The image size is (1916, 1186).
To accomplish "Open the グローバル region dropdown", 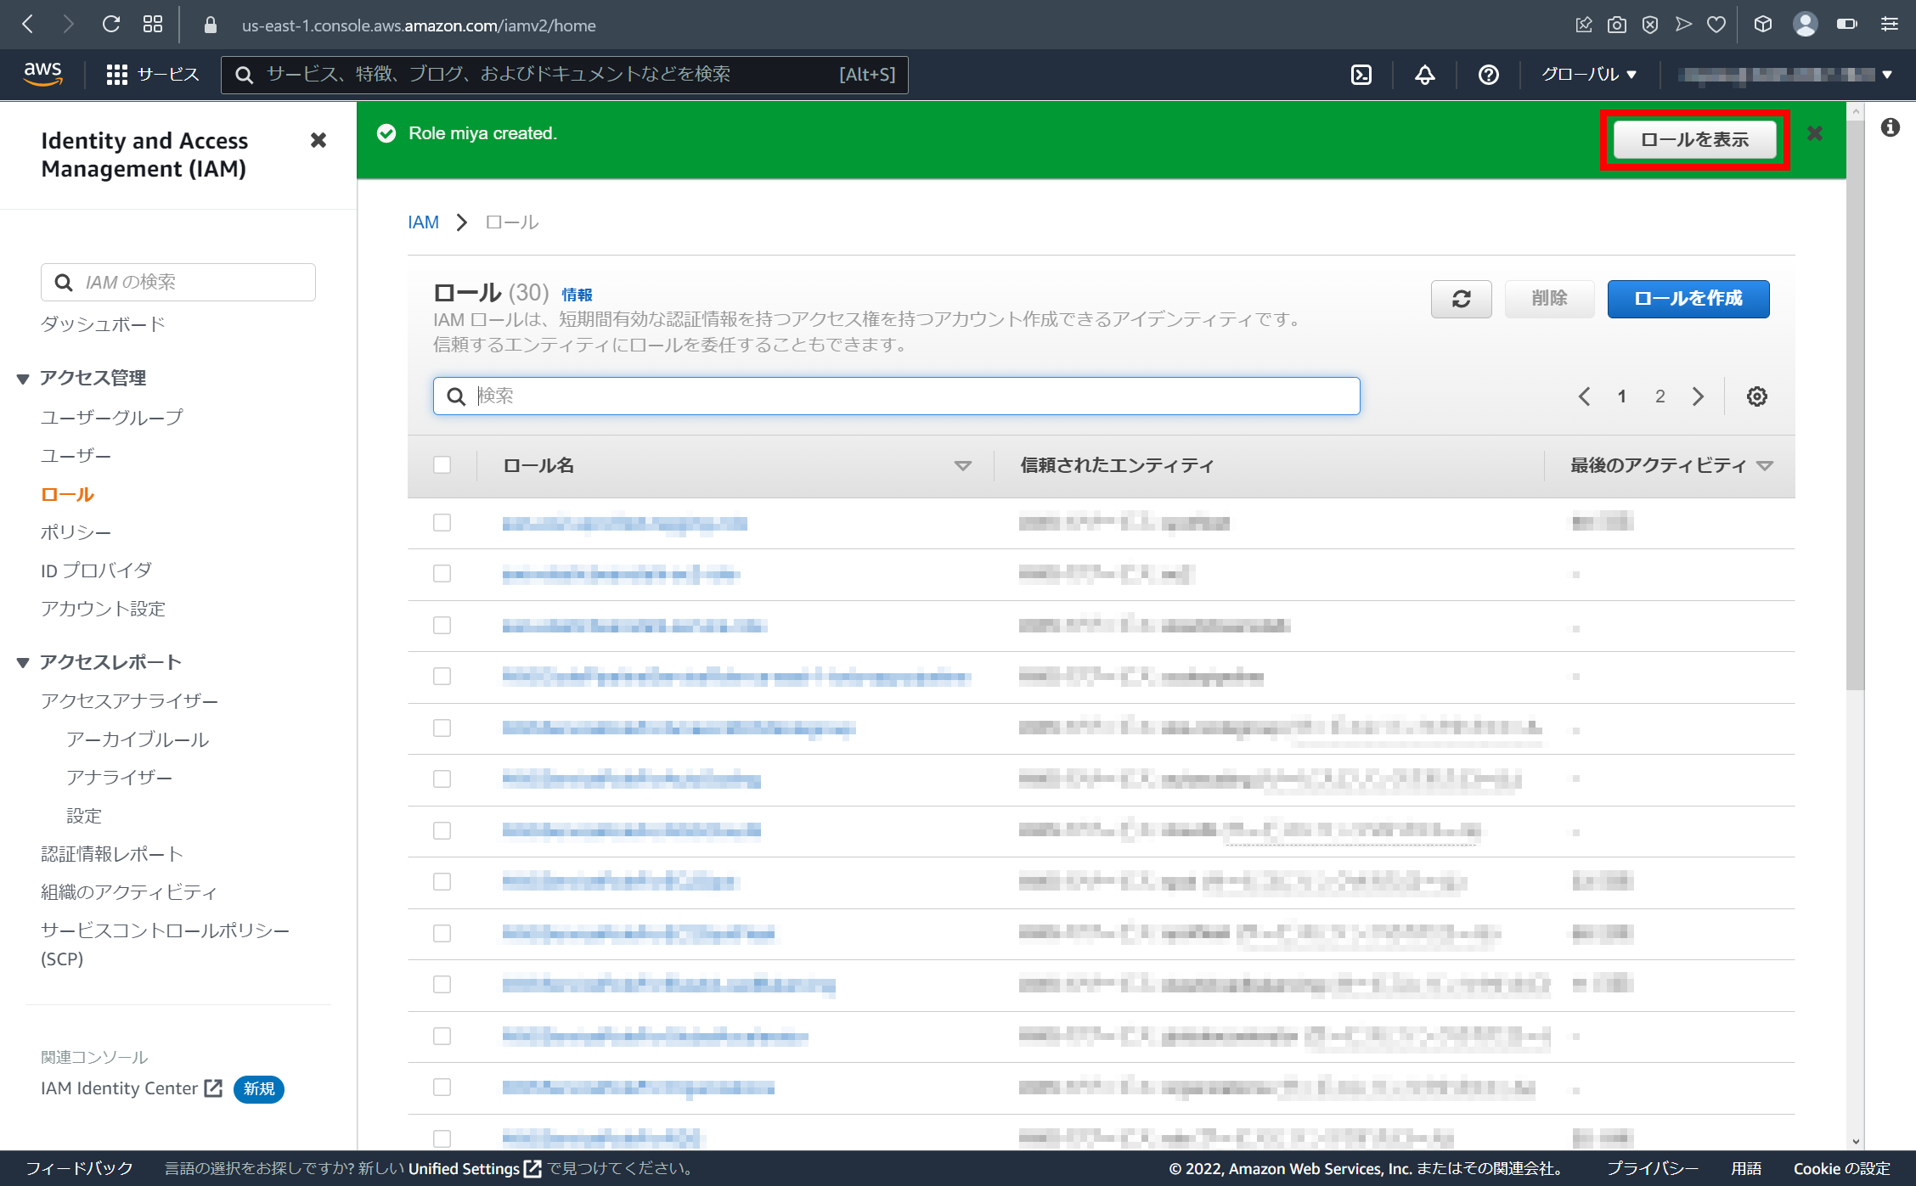I will (x=1588, y=75).
